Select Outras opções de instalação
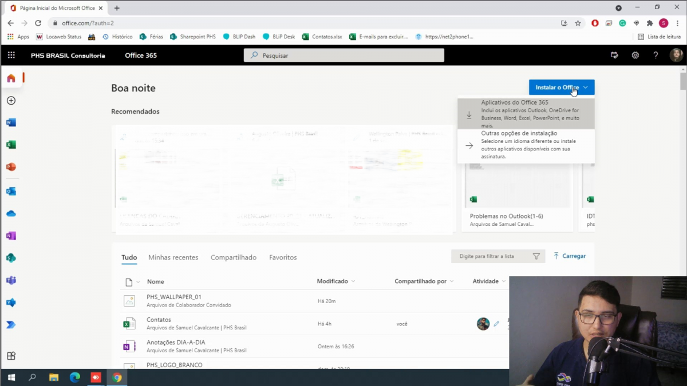The width and height of the screenshot is (687, 386). (526, 145)
